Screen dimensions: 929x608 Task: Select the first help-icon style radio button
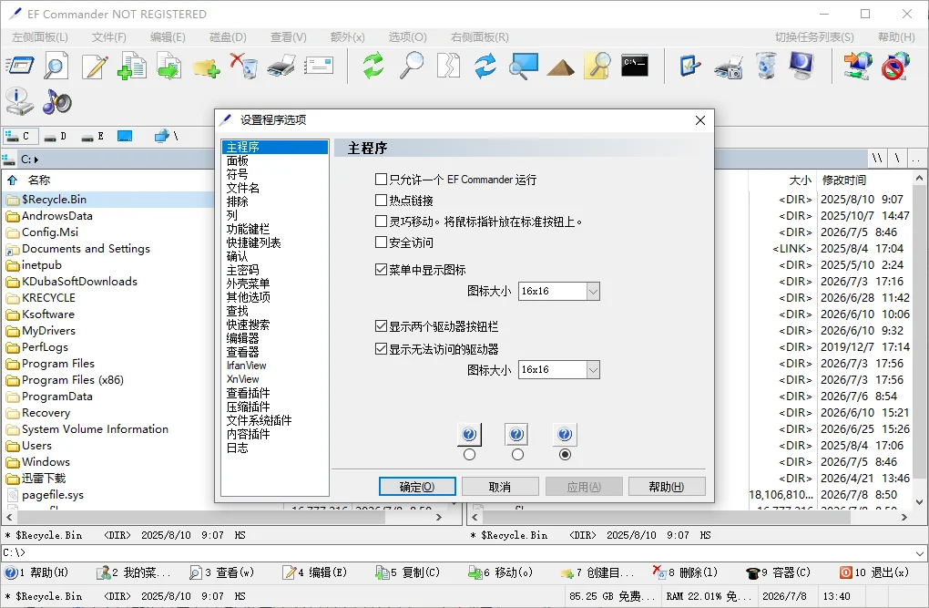coord(469,455)
